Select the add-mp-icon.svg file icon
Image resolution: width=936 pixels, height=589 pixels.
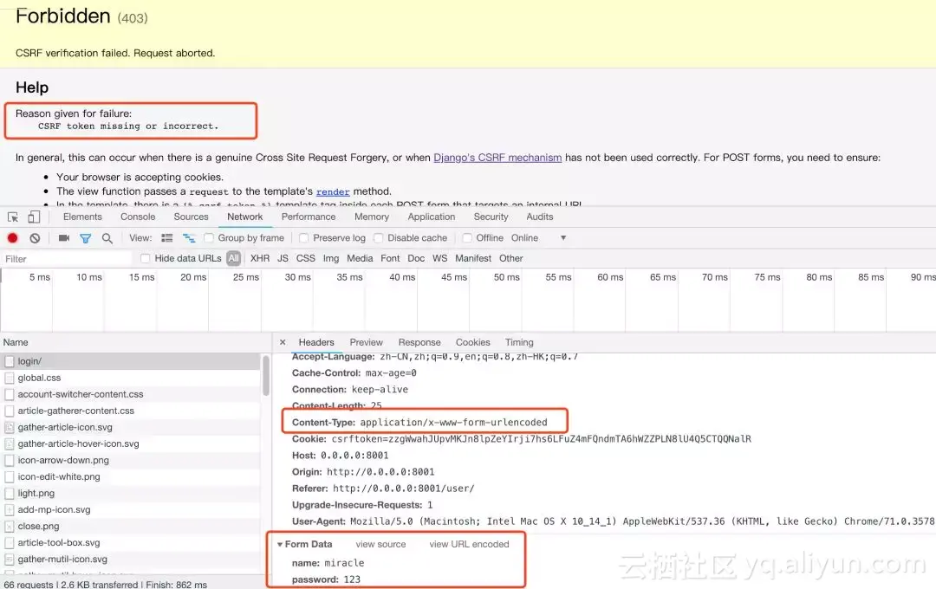(9, 509)
